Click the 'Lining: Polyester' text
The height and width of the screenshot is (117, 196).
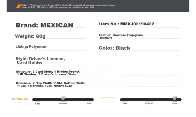click(31, 46)
